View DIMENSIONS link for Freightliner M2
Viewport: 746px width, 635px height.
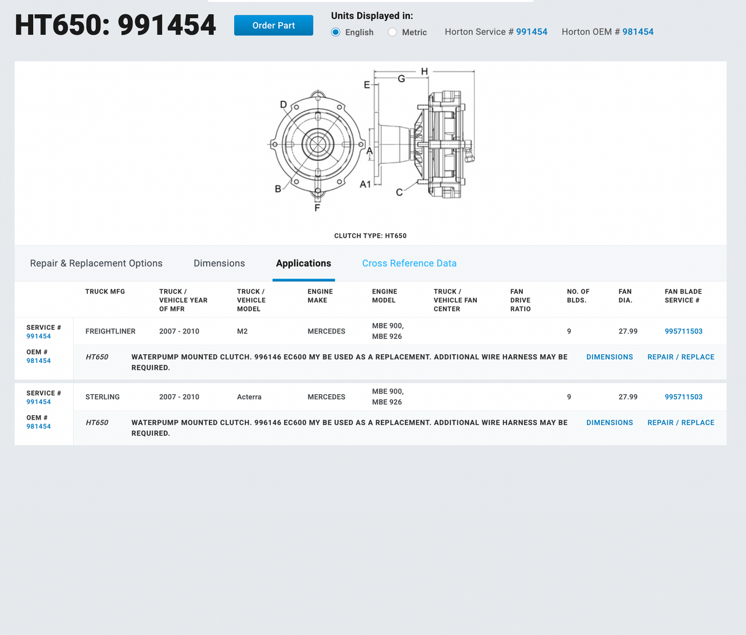610,357
